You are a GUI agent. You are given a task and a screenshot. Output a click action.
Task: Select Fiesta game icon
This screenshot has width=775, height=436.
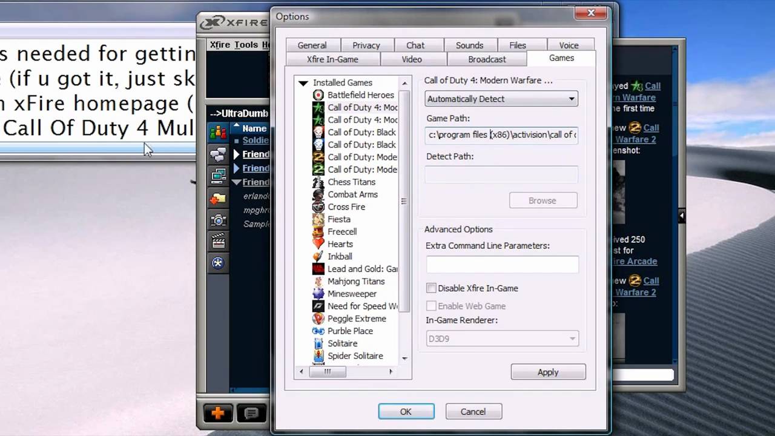(x=318, y=219)
